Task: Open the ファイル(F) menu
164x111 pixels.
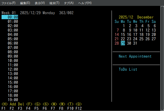Action: click(8, 3)
